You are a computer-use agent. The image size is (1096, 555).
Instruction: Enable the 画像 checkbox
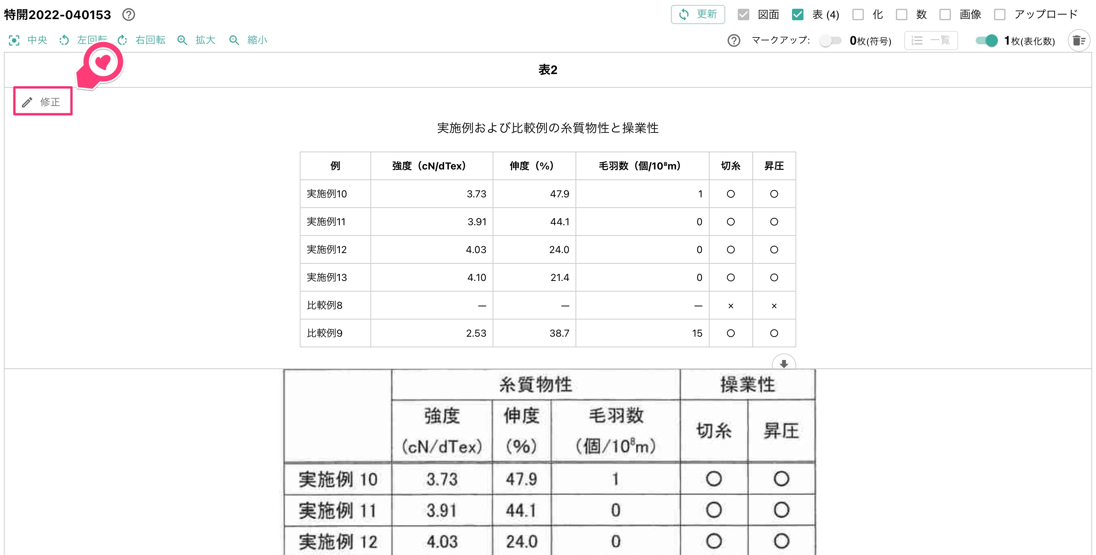[945, 15]
